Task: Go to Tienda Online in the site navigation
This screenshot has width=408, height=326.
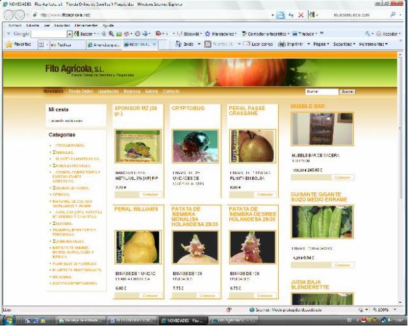Action: [x=81, y=91]
